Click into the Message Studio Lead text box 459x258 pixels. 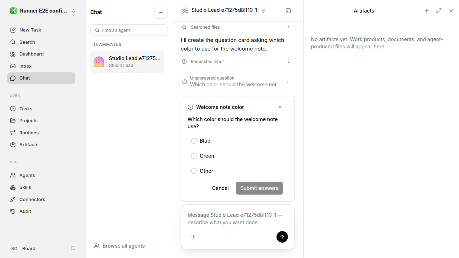tap(238, 219)
